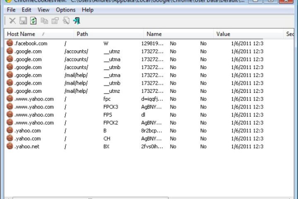The image size is (298, 199).
Task: Open the View menu
Action: click(x=43, y=10)
